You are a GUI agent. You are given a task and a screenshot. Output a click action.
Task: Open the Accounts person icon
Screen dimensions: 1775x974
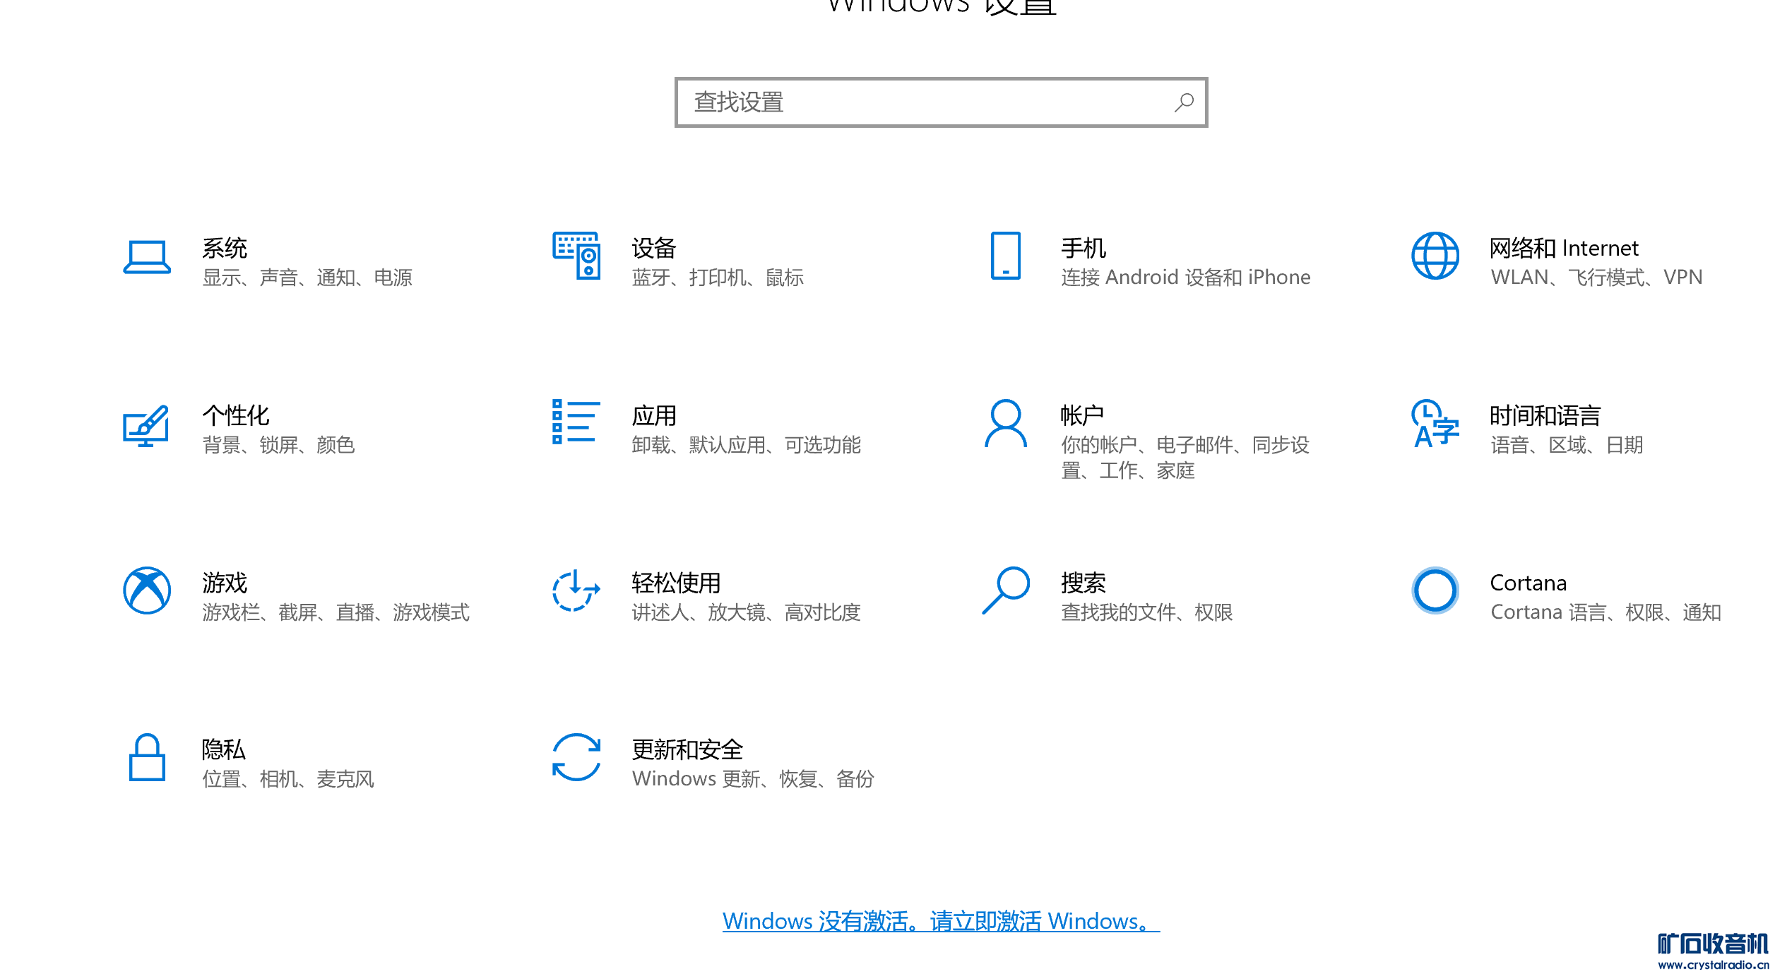pos(1005,424)
